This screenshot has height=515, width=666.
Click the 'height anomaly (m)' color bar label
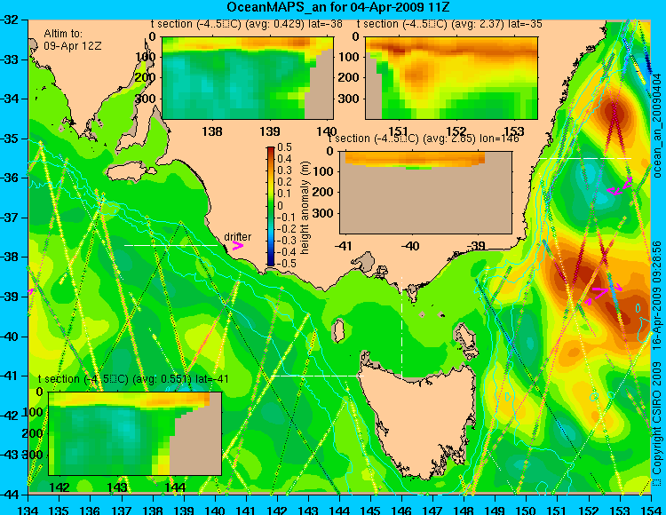[x=305, y=208]
